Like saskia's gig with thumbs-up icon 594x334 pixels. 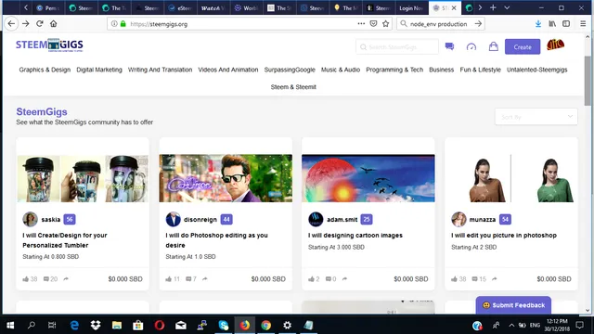pos(26,279)
